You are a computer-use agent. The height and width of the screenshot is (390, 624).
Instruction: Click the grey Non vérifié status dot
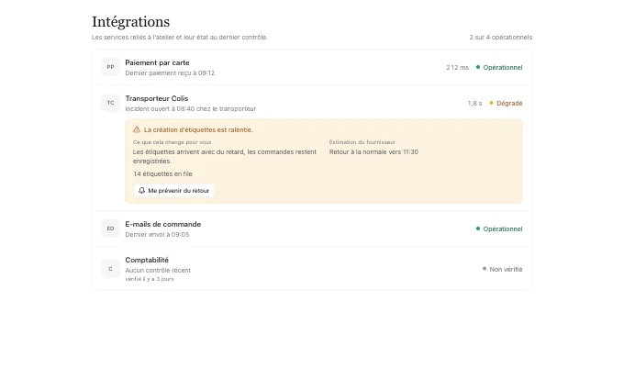485,269
